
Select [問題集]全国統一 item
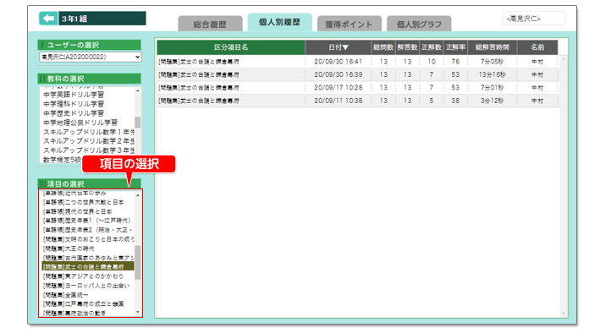pyautogui.click(x=66, y=295)
